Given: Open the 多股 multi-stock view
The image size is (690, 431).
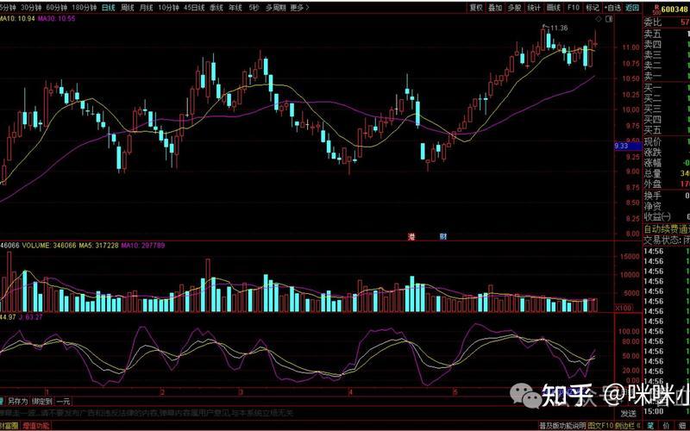Looking at the screenshot, I should click(x=514, y=8).
